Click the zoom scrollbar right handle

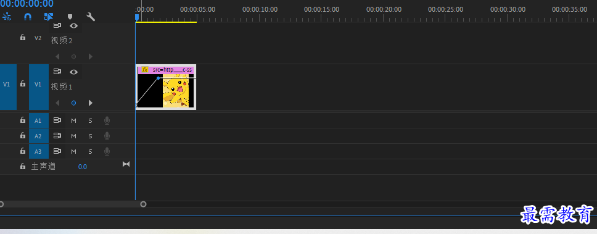click(143, 204)
